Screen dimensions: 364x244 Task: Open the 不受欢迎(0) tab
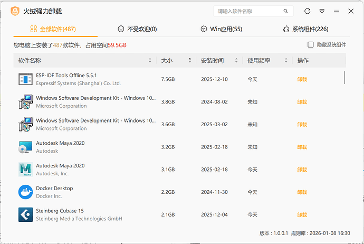(138, 29)
